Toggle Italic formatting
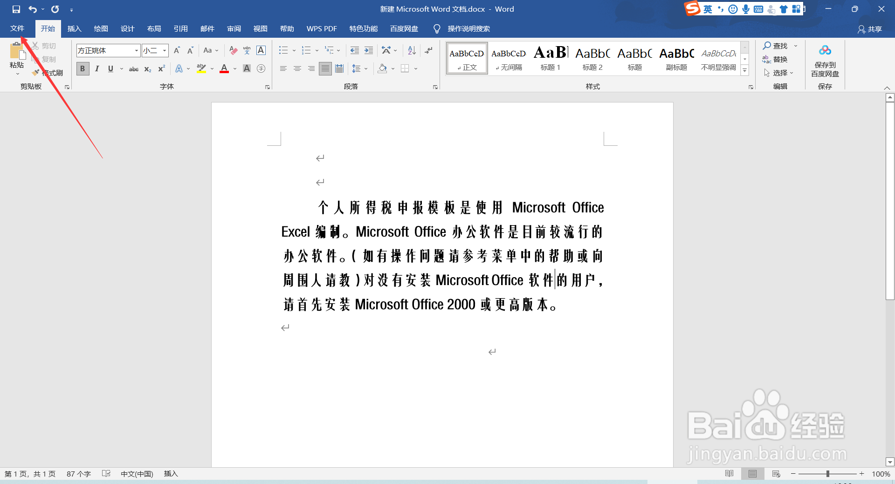The image size is (895, 484). tap(97, 69)
